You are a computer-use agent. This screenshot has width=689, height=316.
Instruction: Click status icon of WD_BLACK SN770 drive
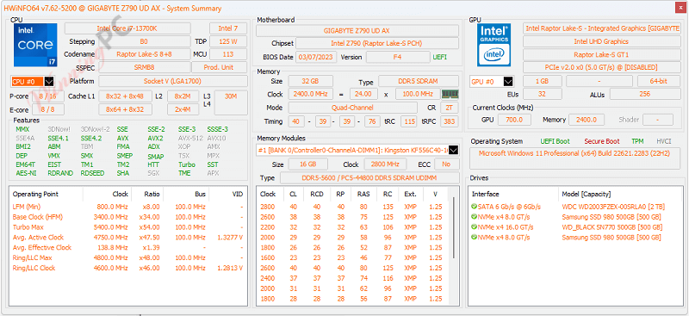point(475,227)
